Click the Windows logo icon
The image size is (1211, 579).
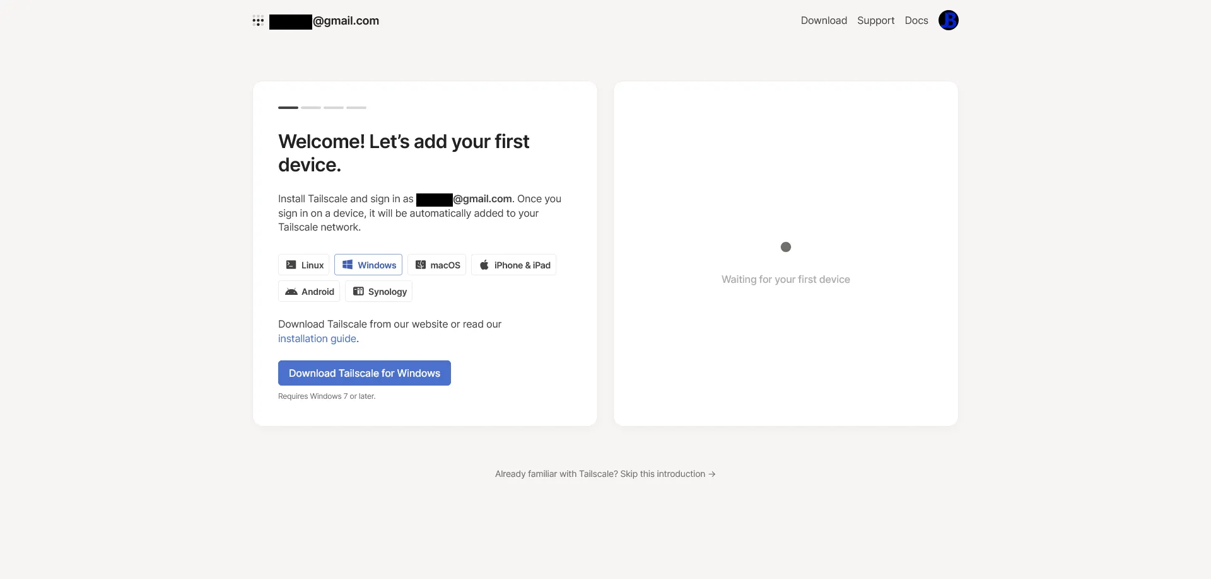[348, 265]
